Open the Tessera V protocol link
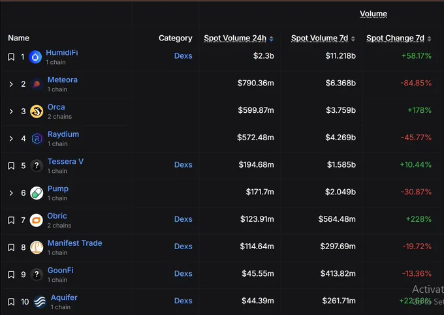 tap(65, 162)
